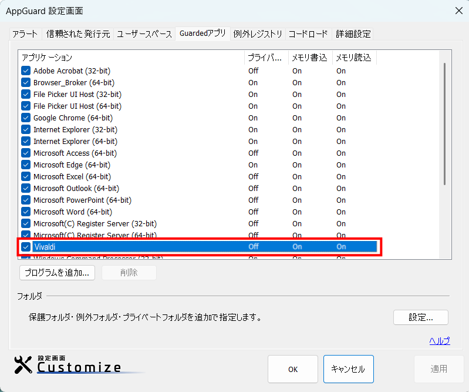This screenshot has width=469, height=392.
Task: Switch to the 詳細設定 tab
Action: [353, 34]
